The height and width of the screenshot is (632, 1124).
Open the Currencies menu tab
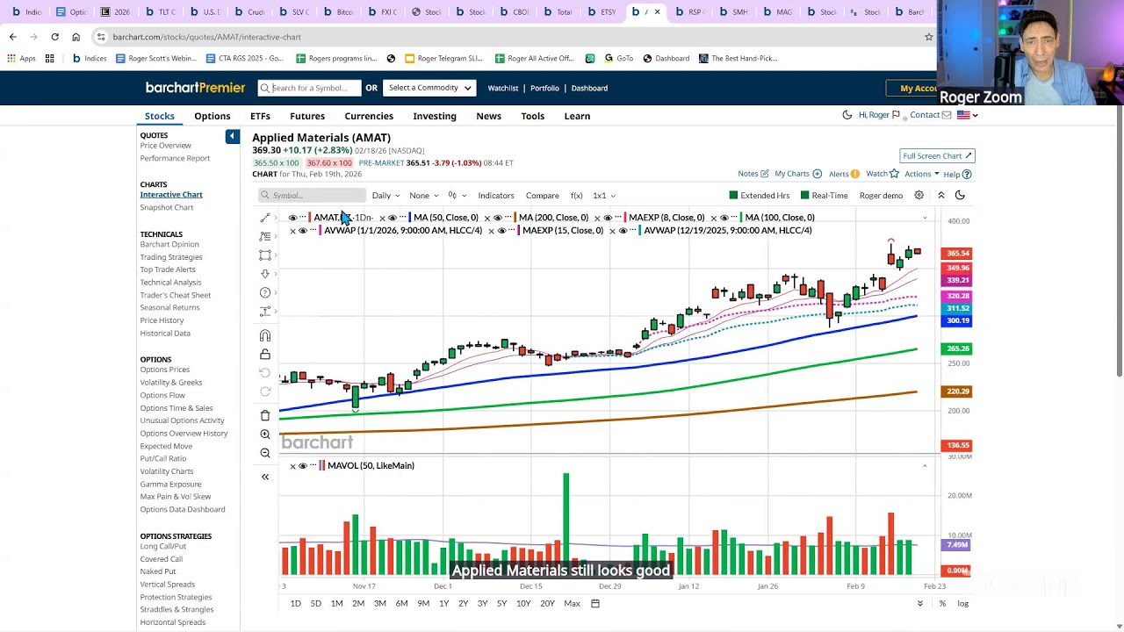(x=369, y=116)
